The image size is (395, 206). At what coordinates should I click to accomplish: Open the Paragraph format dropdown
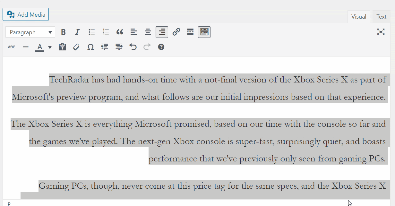coord(30,32)
